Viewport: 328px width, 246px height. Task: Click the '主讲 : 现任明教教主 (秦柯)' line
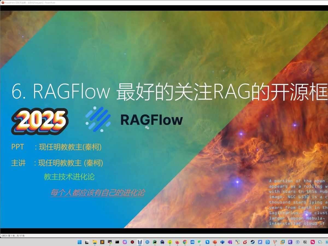(57, 163)
